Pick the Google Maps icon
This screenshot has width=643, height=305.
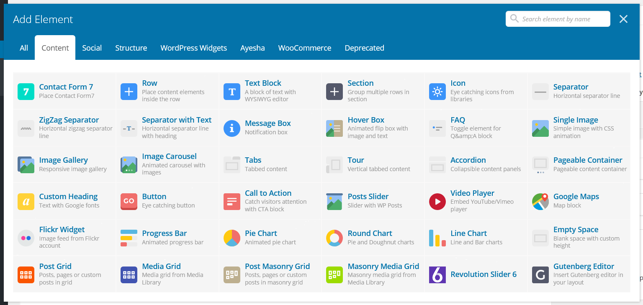(x=540, y=201)
